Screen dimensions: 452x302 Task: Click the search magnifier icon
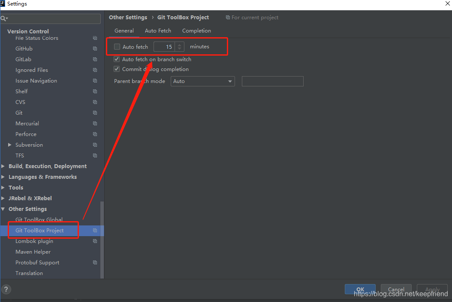click(4, 19)
